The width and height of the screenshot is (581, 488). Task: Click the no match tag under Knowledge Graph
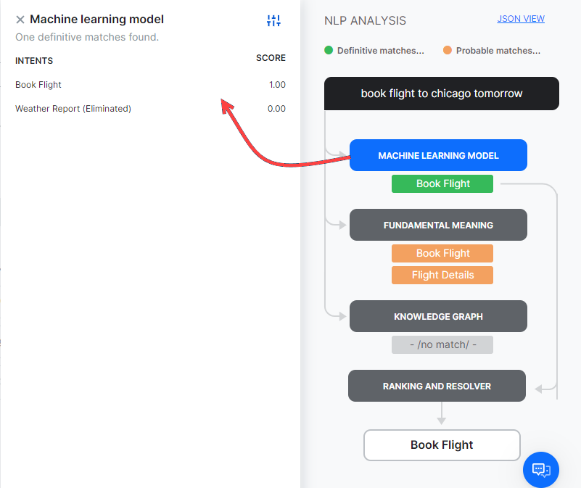(x=442, y=344)
